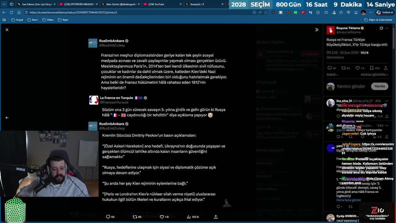Click the Sohbet et Copilot button
This screenshot has height=223, width=396.
coord(385,12)
